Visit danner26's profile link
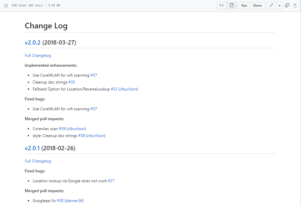 point(74,200)
